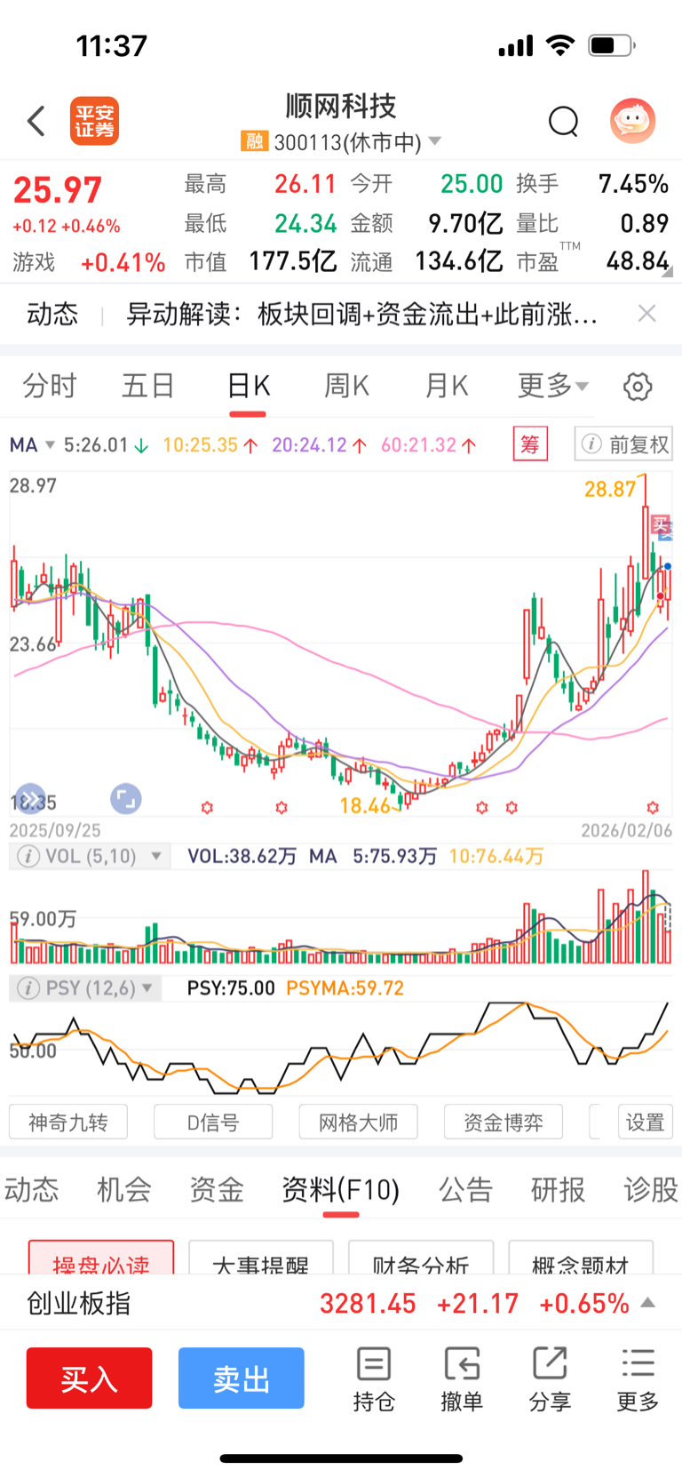Switch to the 研报 tab
Viewport: 682px width, 1478px height.
558,1189
